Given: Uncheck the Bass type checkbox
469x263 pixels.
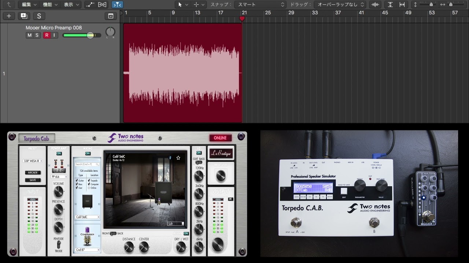Looking at the screenshot, I should coord(77,184).
